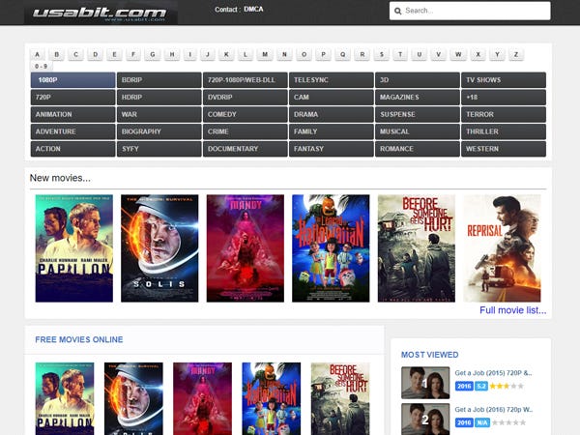Screen dimensions: 580x435
Task: Select the 720P category
Action: [x=72, y=98]
